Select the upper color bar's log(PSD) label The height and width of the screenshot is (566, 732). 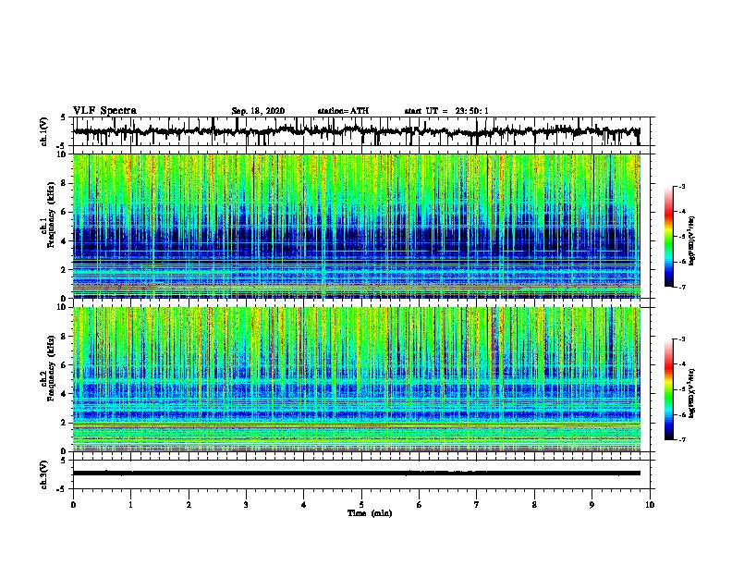(691, 240)
